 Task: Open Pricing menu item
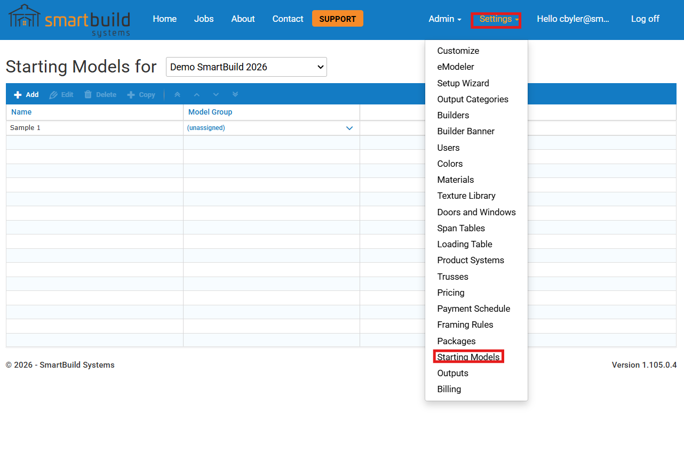(x=451, y=293)
